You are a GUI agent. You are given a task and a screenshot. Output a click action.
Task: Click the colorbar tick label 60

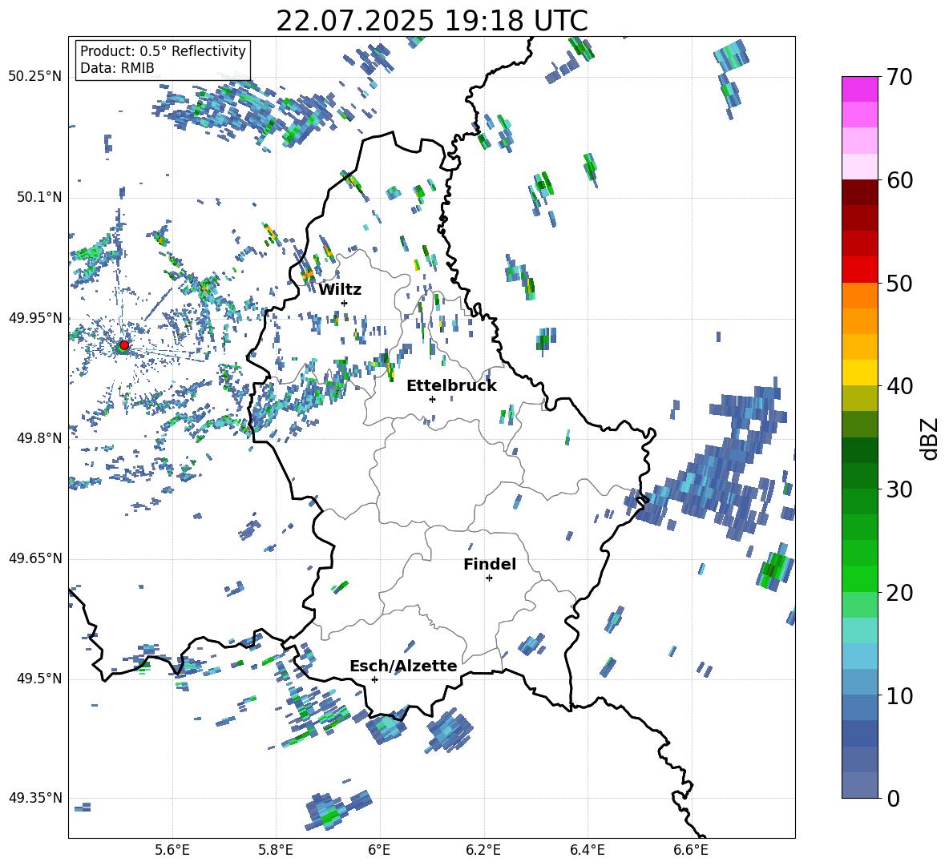coord(899,180)
